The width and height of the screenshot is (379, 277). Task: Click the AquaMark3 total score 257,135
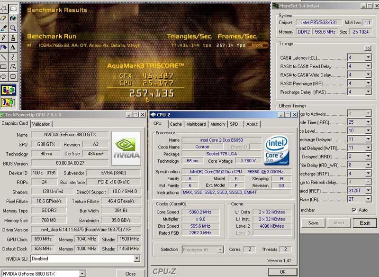point(152,93)
